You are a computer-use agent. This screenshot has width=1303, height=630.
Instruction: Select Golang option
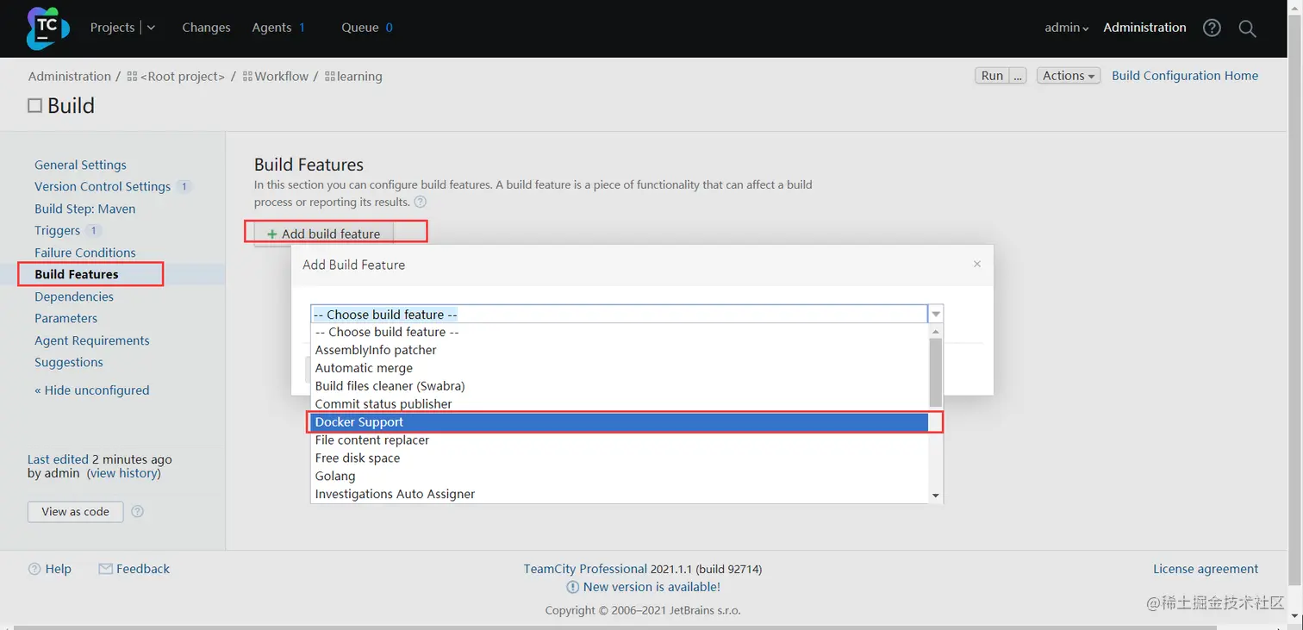point(619,477)
